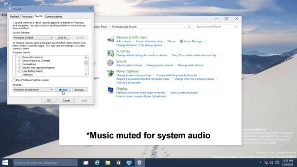The image size is (297, 167).
Task: Refresh the Control Panel address bar
Action: tap(189, 27)
